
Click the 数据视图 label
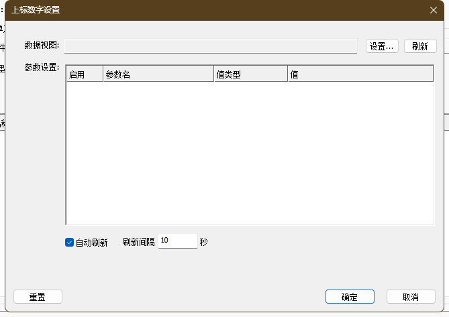pos(42,46)
